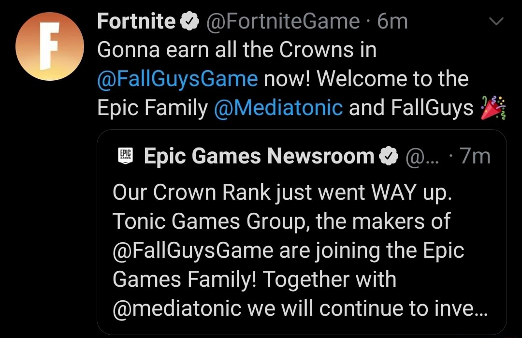Open blue @FallGuysGame mention link

pos(177,79)
